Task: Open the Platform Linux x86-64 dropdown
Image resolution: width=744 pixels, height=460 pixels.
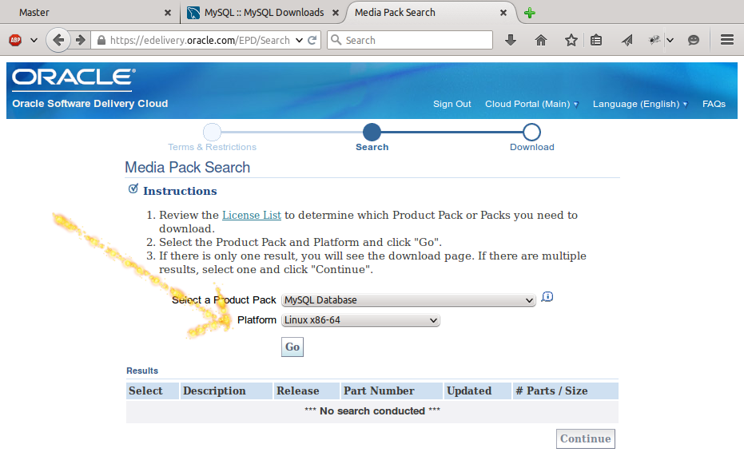Action: [360, 320]
